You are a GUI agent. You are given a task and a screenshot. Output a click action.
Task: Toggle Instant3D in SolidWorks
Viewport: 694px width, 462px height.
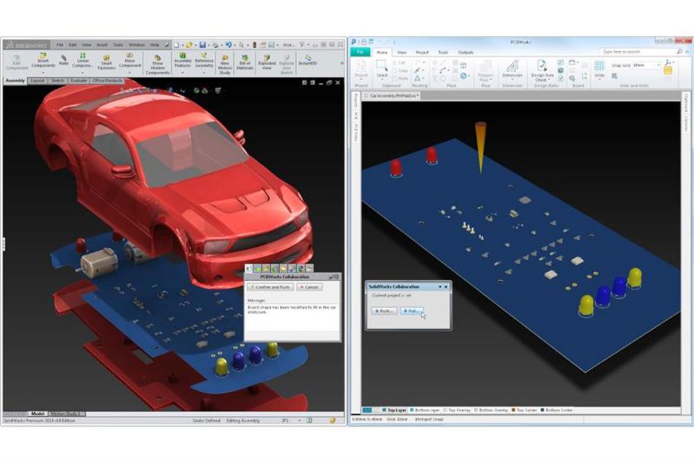coord(308,59)
